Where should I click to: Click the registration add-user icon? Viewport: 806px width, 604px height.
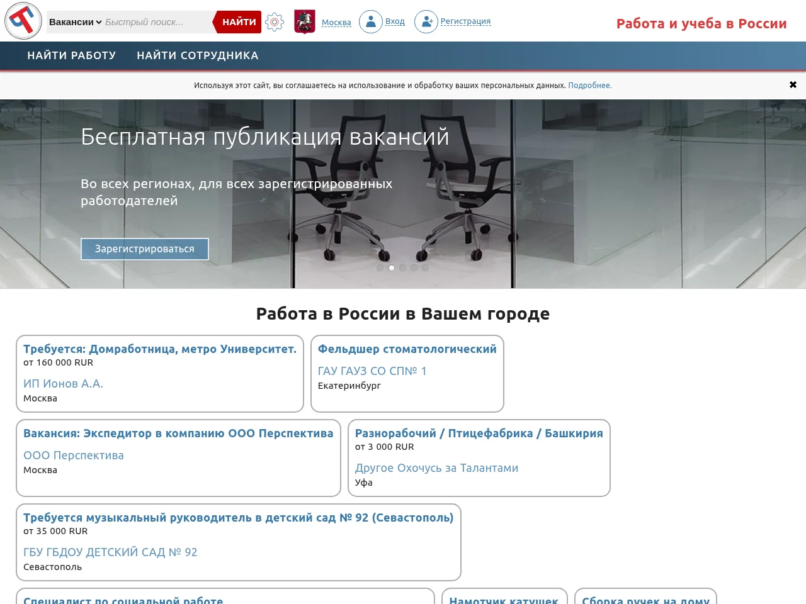tap(426, 21)
